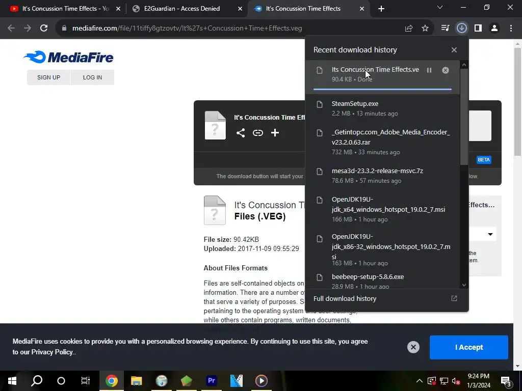Open the Chrome profile icon
The width and height of the screenshot is (522, 391).
494,29
